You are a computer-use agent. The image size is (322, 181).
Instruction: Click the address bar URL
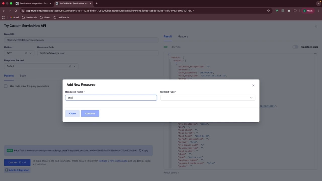(x=110, y=11)
